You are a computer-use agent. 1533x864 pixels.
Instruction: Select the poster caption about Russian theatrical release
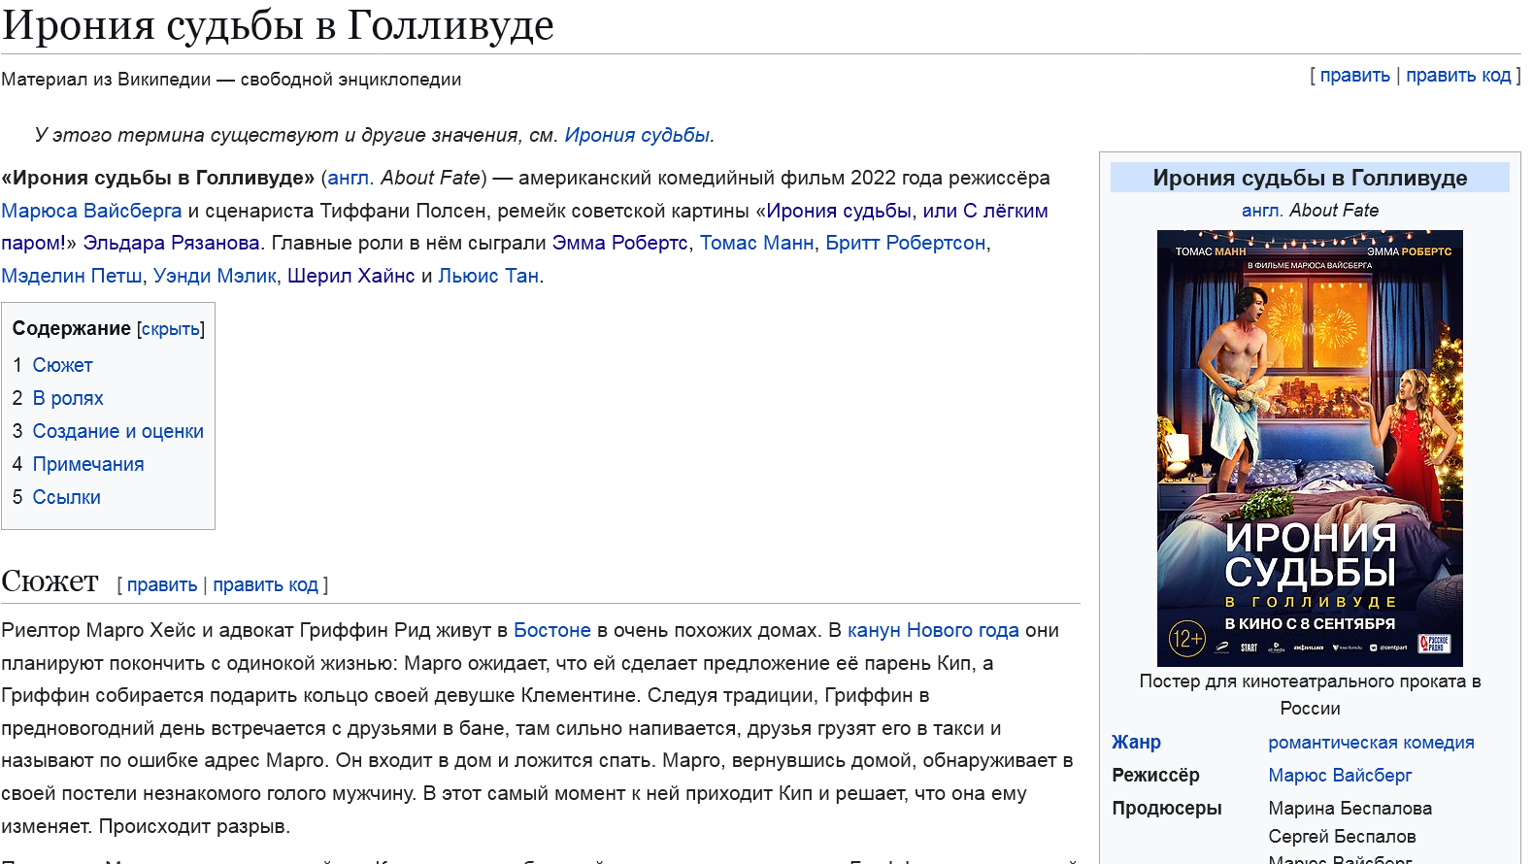[1310, 695]
